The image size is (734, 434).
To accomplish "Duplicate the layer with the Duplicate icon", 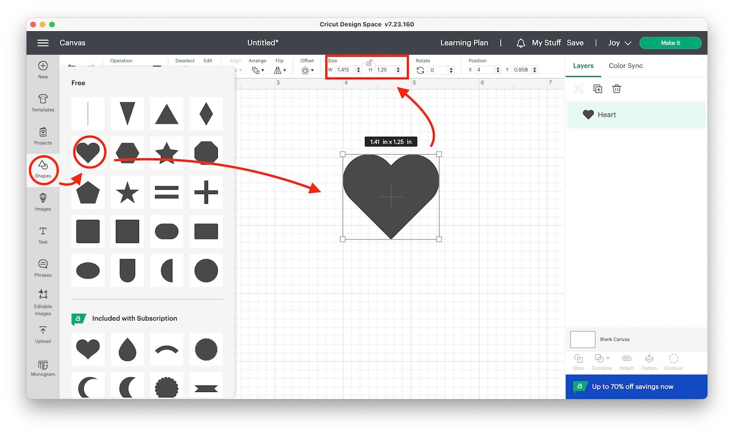I will tap(597, 89).
